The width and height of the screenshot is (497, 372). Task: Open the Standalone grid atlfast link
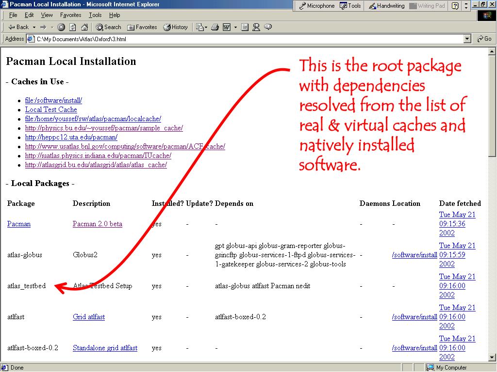(x=105, y=348)
